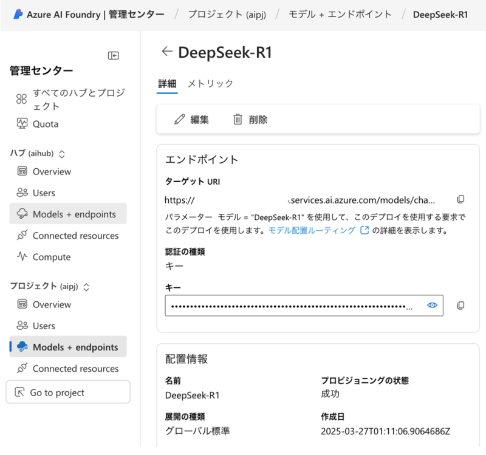
Task: Click the blue project Models + endpoints icon
Action: (x=22, y=346)
